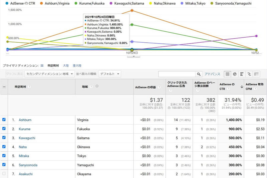This screenshot has width=267, height=178.
Task: Open help icon for AdSense の収益
Action: click(x=159, y=87)
